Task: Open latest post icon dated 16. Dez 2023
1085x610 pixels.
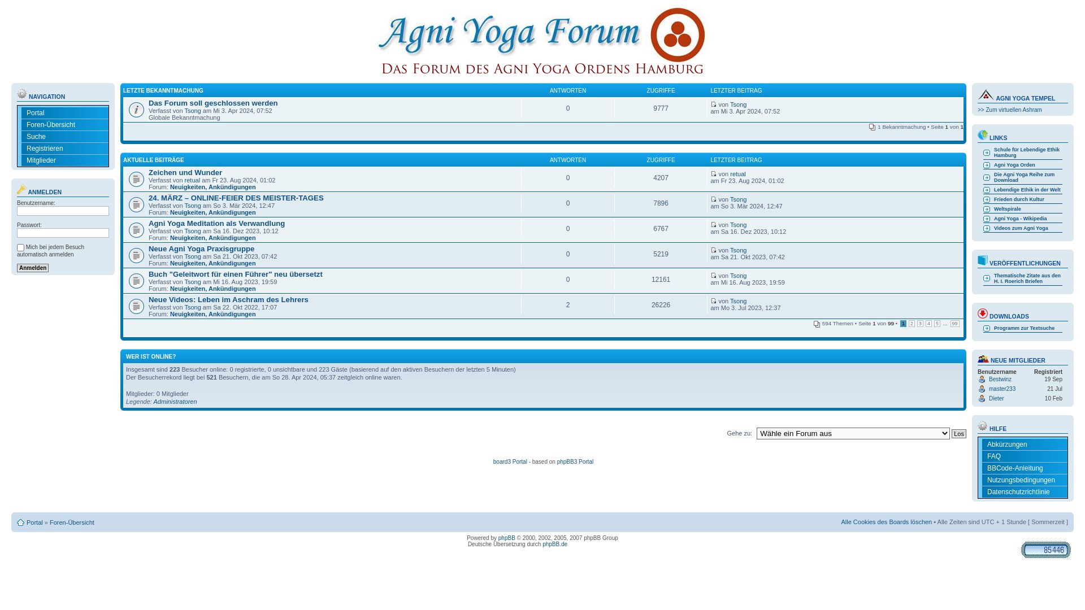Action: point(714,225)
